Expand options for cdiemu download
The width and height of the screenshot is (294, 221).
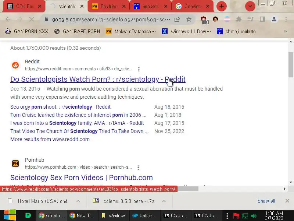(164, 201)
